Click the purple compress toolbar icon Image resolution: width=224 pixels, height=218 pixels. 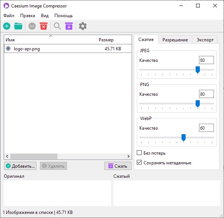point(69,26)
